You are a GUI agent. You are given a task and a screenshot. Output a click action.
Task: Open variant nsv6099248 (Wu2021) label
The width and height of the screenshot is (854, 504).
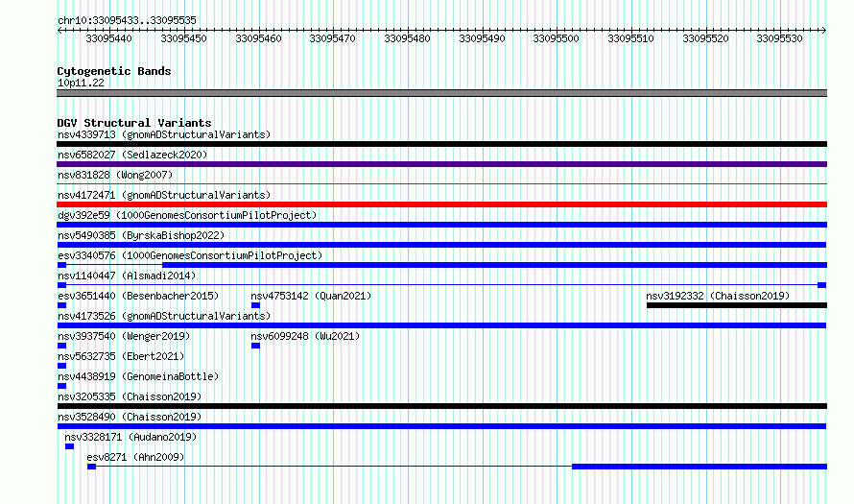(305, 336)
